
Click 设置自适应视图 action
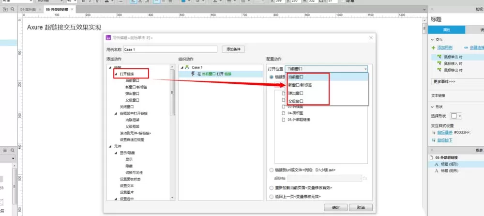point(132,139)
